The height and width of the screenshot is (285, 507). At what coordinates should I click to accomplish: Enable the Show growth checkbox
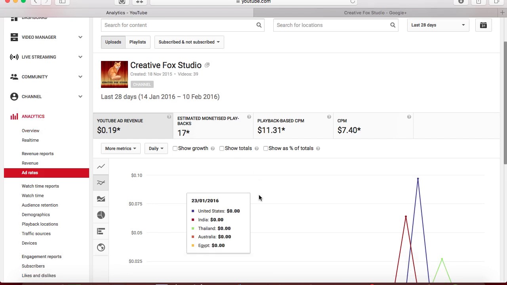pos(175,148)
